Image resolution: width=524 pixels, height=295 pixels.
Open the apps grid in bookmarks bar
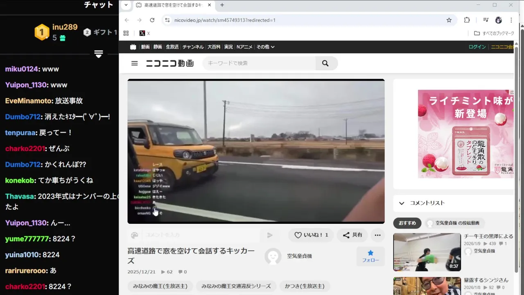click(126, 33)
